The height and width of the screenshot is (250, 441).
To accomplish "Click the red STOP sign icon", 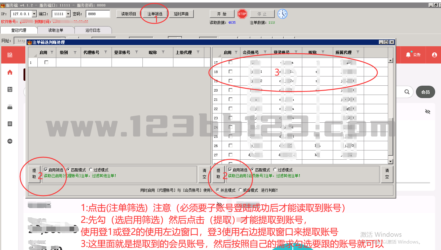I will pyautogui.click(x=242, y=14).
